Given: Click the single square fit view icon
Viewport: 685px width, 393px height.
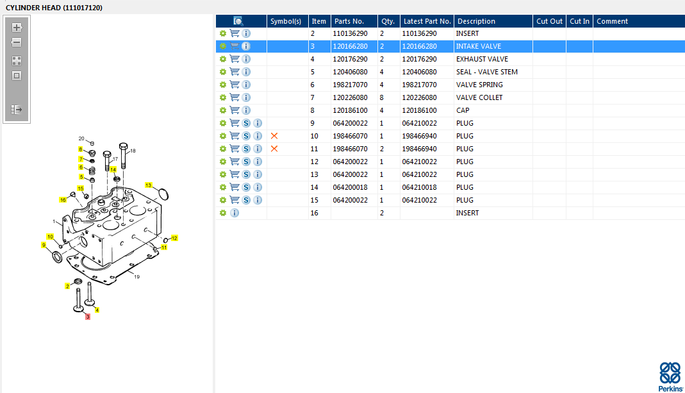Looking at the screenshot, I should click(x=17, y=76).
